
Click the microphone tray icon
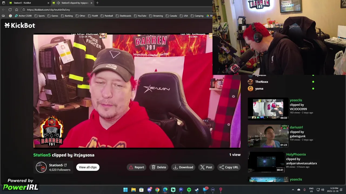[x=305, y=190]
